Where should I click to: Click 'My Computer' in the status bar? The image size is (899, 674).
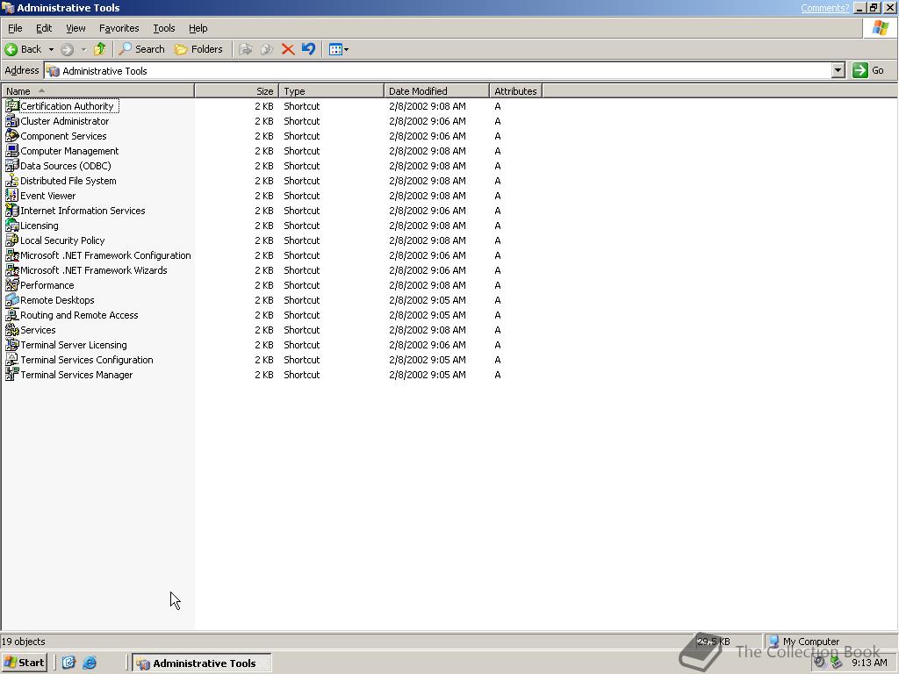(x=810, y=642)
